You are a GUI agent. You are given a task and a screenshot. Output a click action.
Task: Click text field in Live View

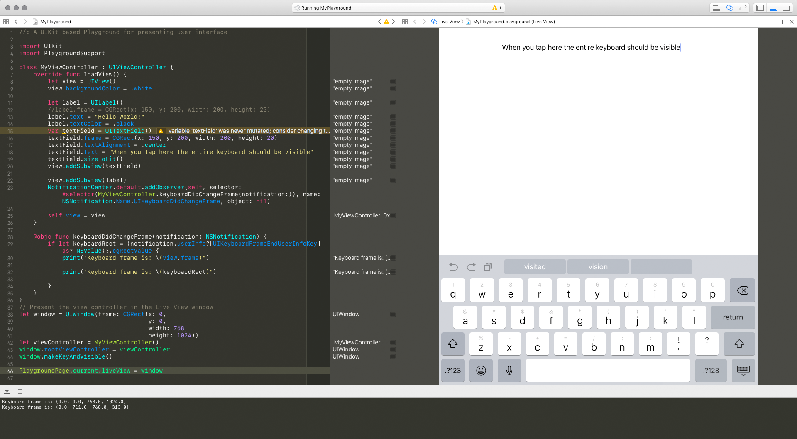pyautogui.click(x=591, y=47)
